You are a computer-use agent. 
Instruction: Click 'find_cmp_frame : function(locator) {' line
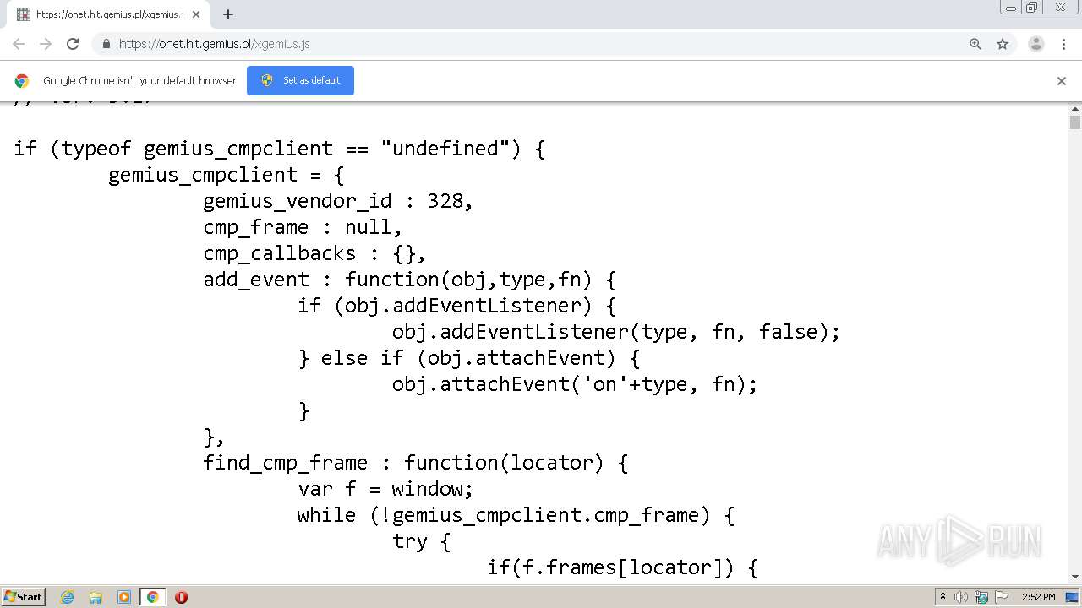coord(415,463)
